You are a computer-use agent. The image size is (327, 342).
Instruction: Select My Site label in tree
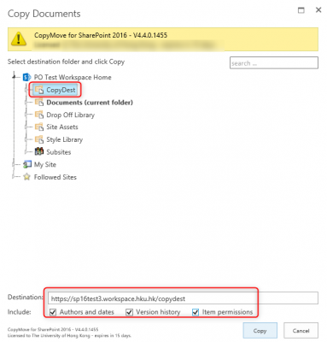[x=45, y=164]
